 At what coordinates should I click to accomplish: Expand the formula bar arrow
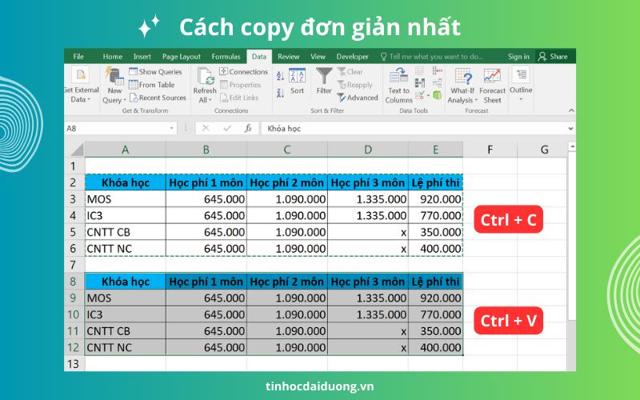click(x=570, y=128)
